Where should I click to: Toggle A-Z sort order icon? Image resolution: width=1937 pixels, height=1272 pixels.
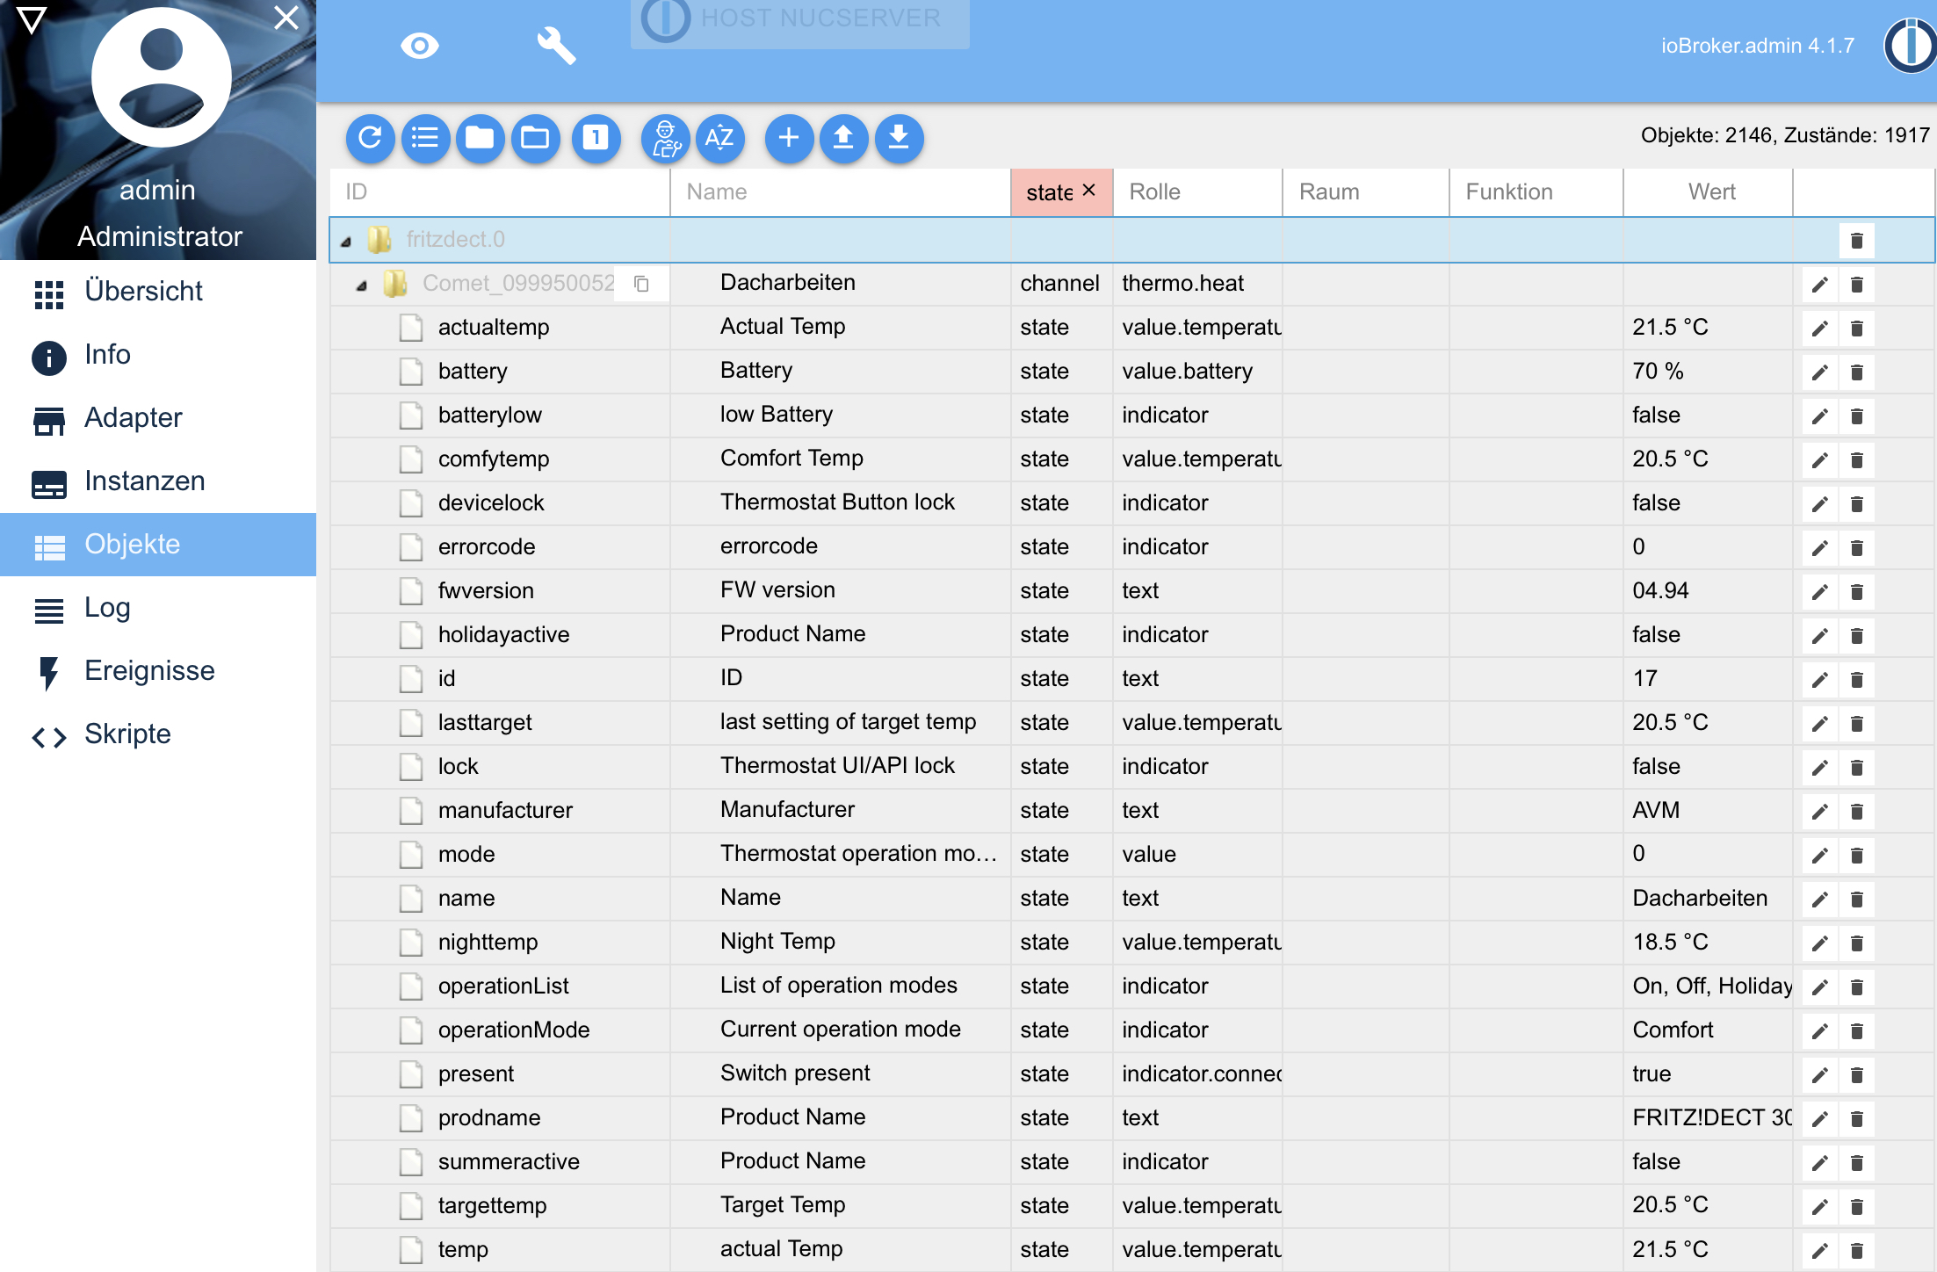(x=720, y=138)
